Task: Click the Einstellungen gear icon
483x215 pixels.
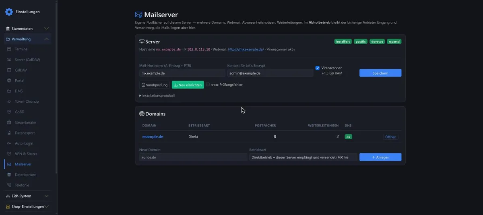Action: tap(9, 12)
